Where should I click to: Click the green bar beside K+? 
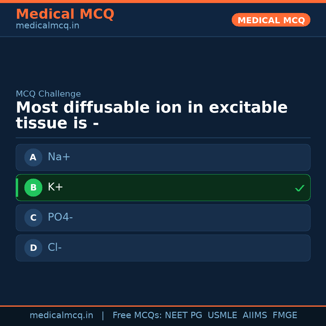[17, 187]
